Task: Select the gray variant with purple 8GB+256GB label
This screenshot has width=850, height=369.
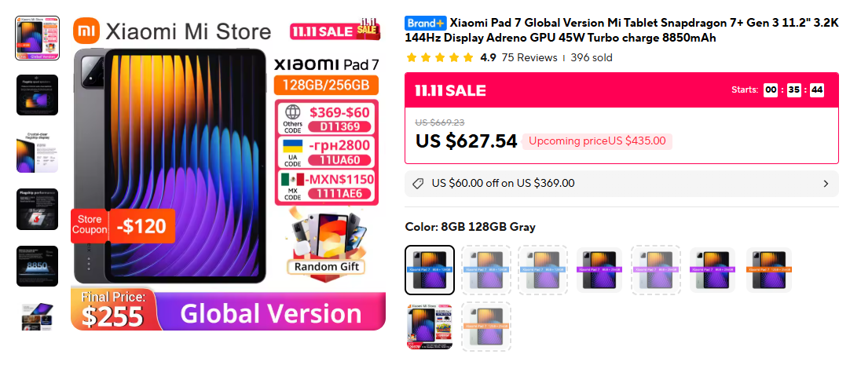Action: pos(599,270)
